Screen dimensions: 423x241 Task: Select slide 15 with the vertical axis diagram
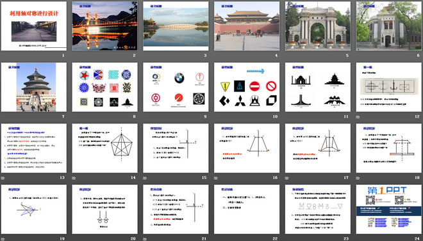(176, 148)
